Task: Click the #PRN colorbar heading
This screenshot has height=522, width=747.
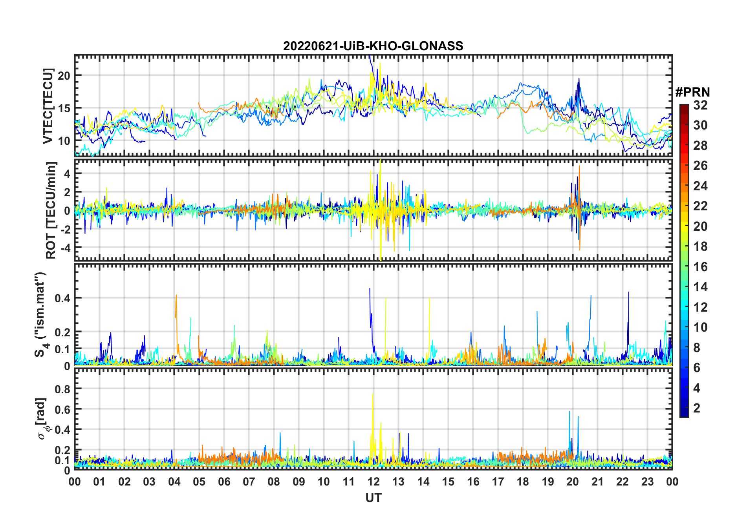Action: pos(692,92)
